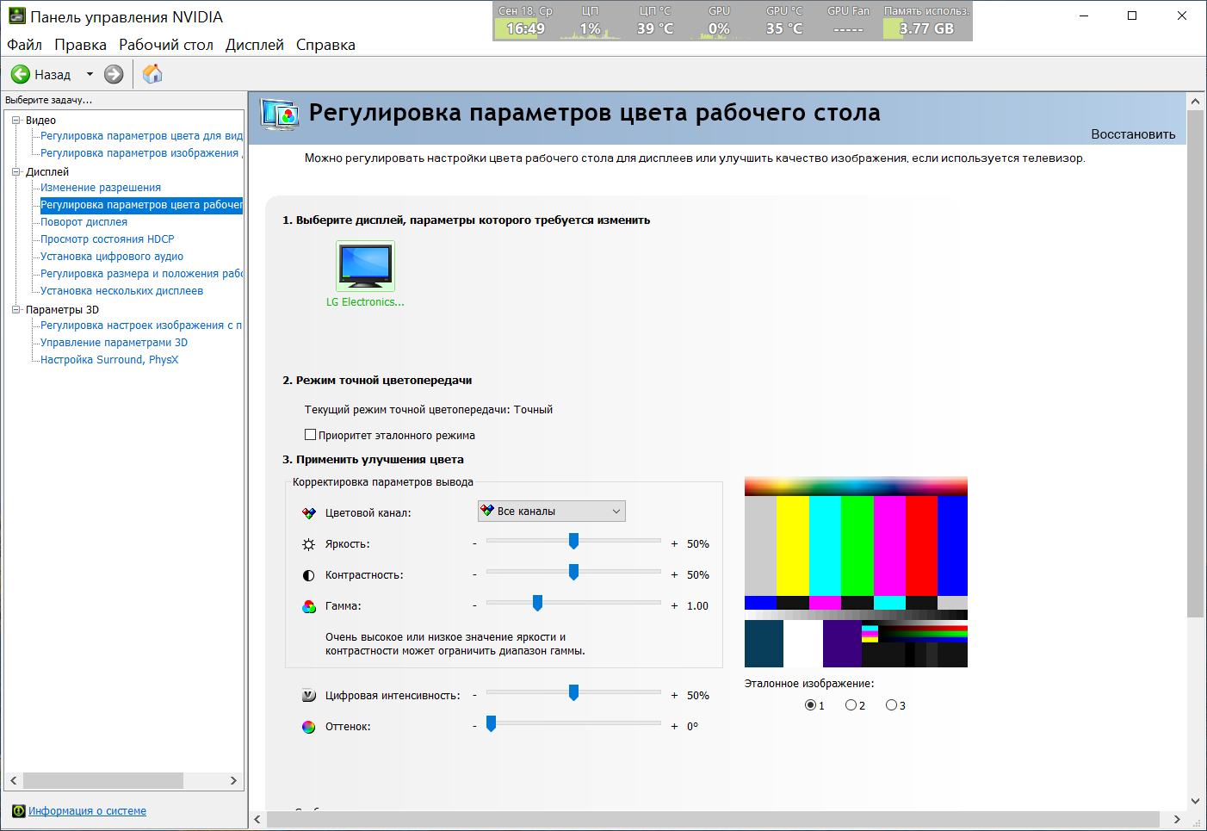Screen dimensions: 1207x831
Task: Click the vertical scrollbar down arrow
Action: pos(1195,801)
